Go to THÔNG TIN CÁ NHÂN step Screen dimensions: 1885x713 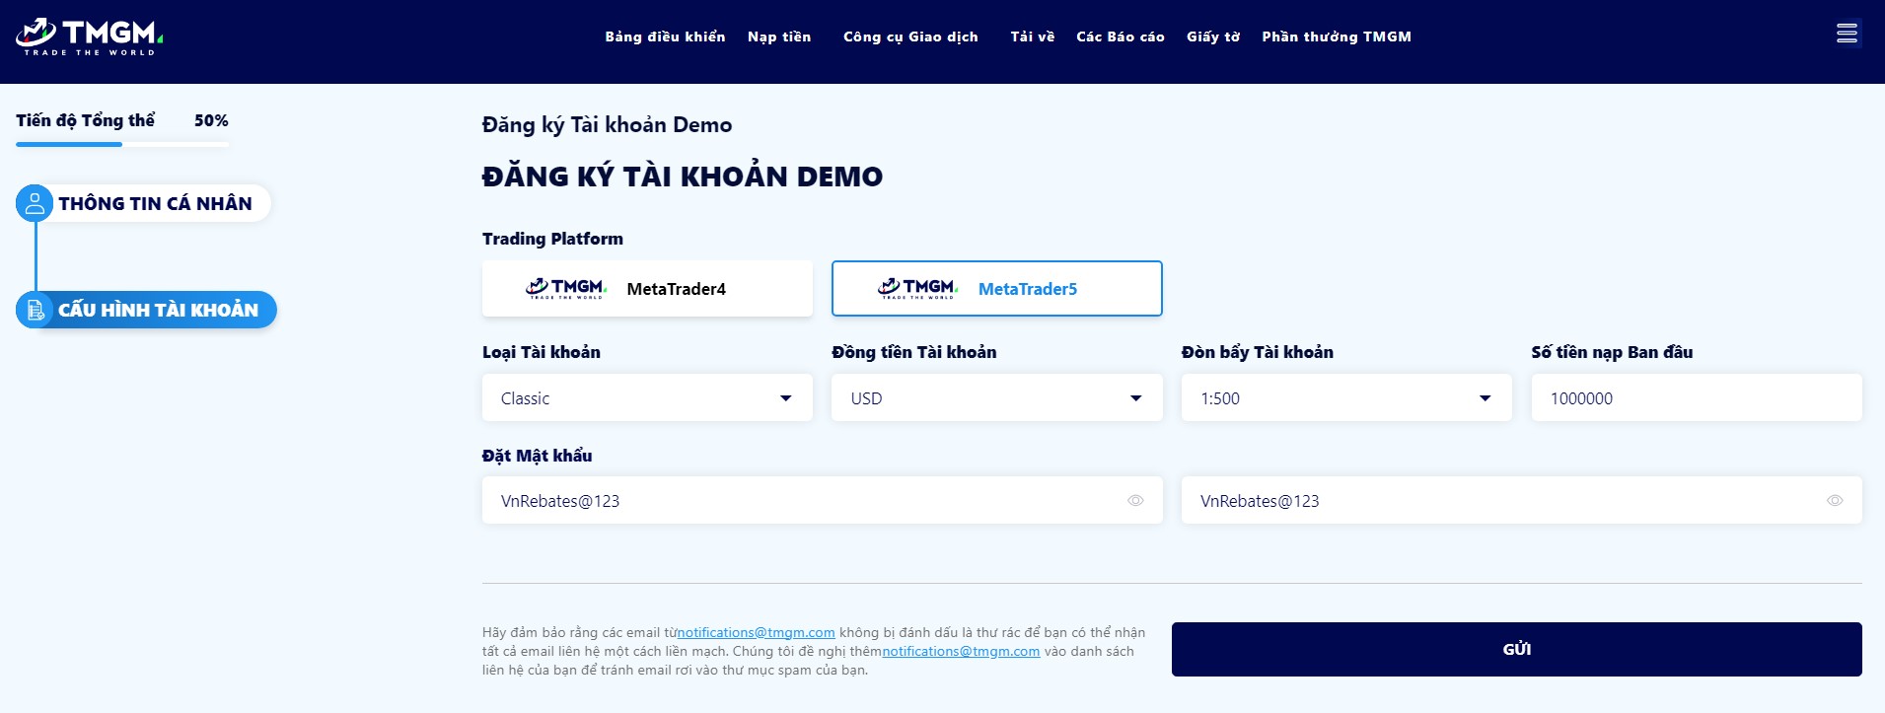click(x=143, y=203)
